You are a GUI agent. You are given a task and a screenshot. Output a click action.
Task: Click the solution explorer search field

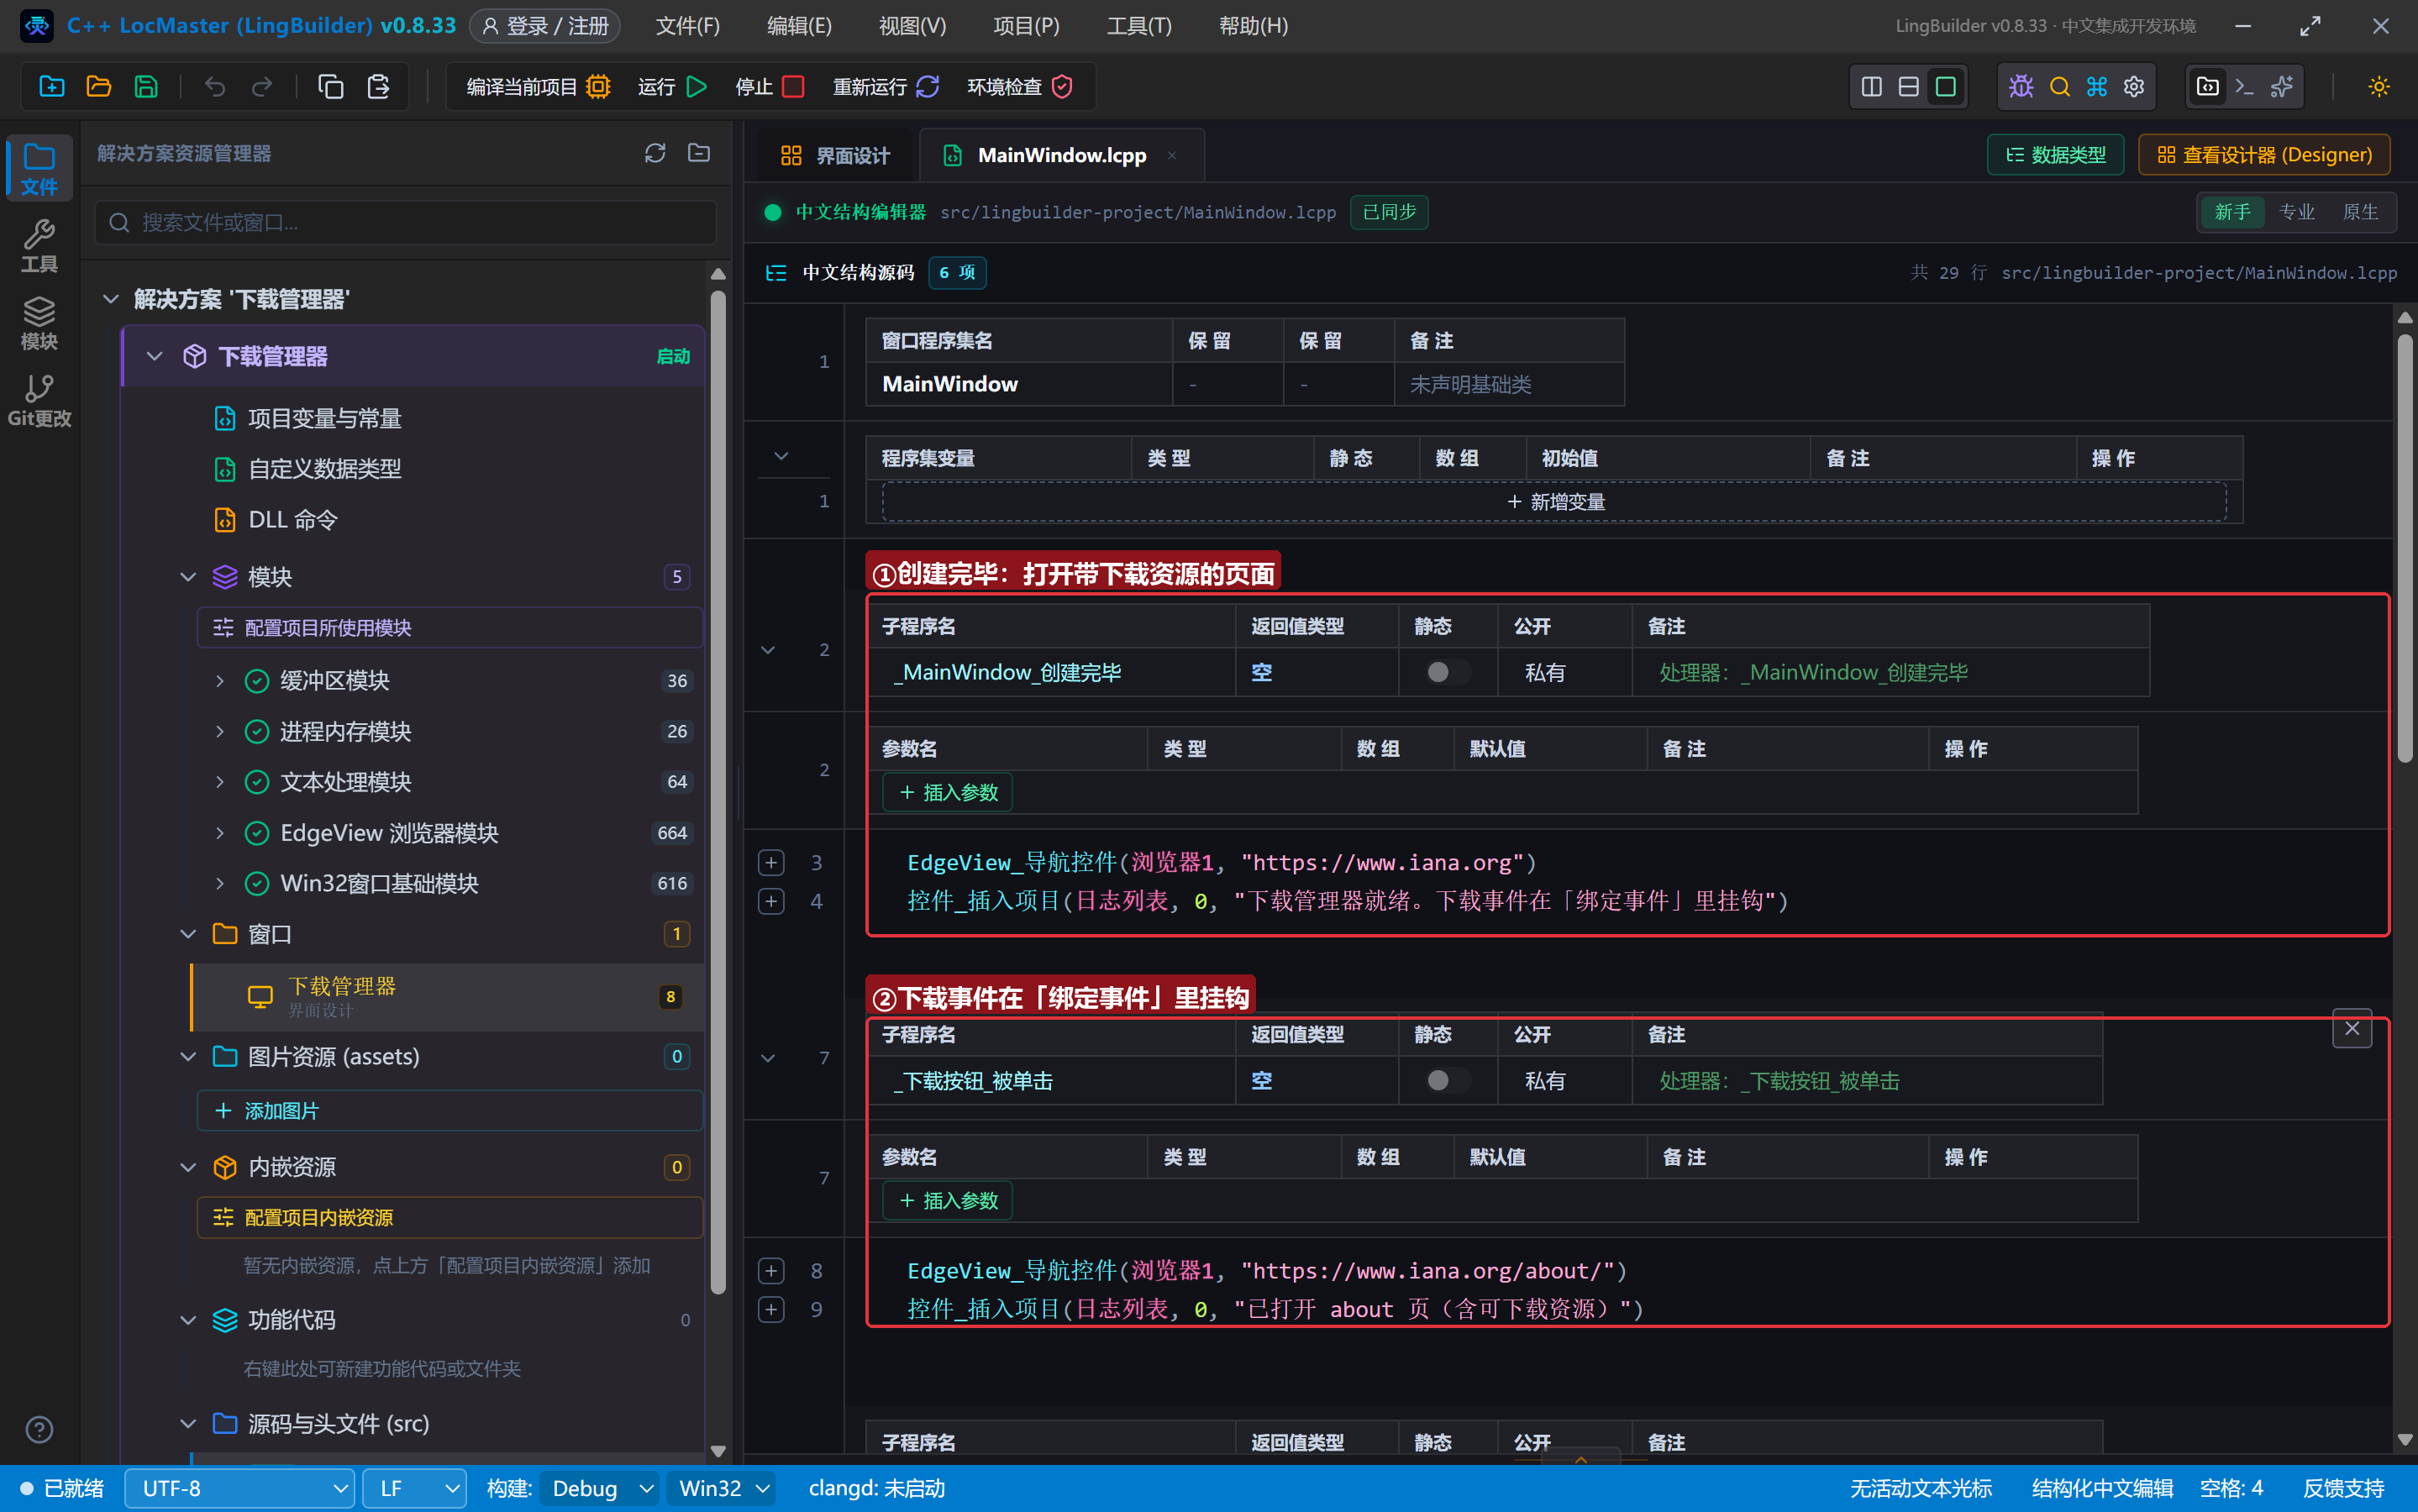click(406, 222)
